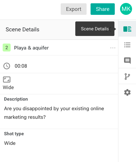Open the comments panel icon
This screenshot has height=162, width=136.
(x=127, y=60)
